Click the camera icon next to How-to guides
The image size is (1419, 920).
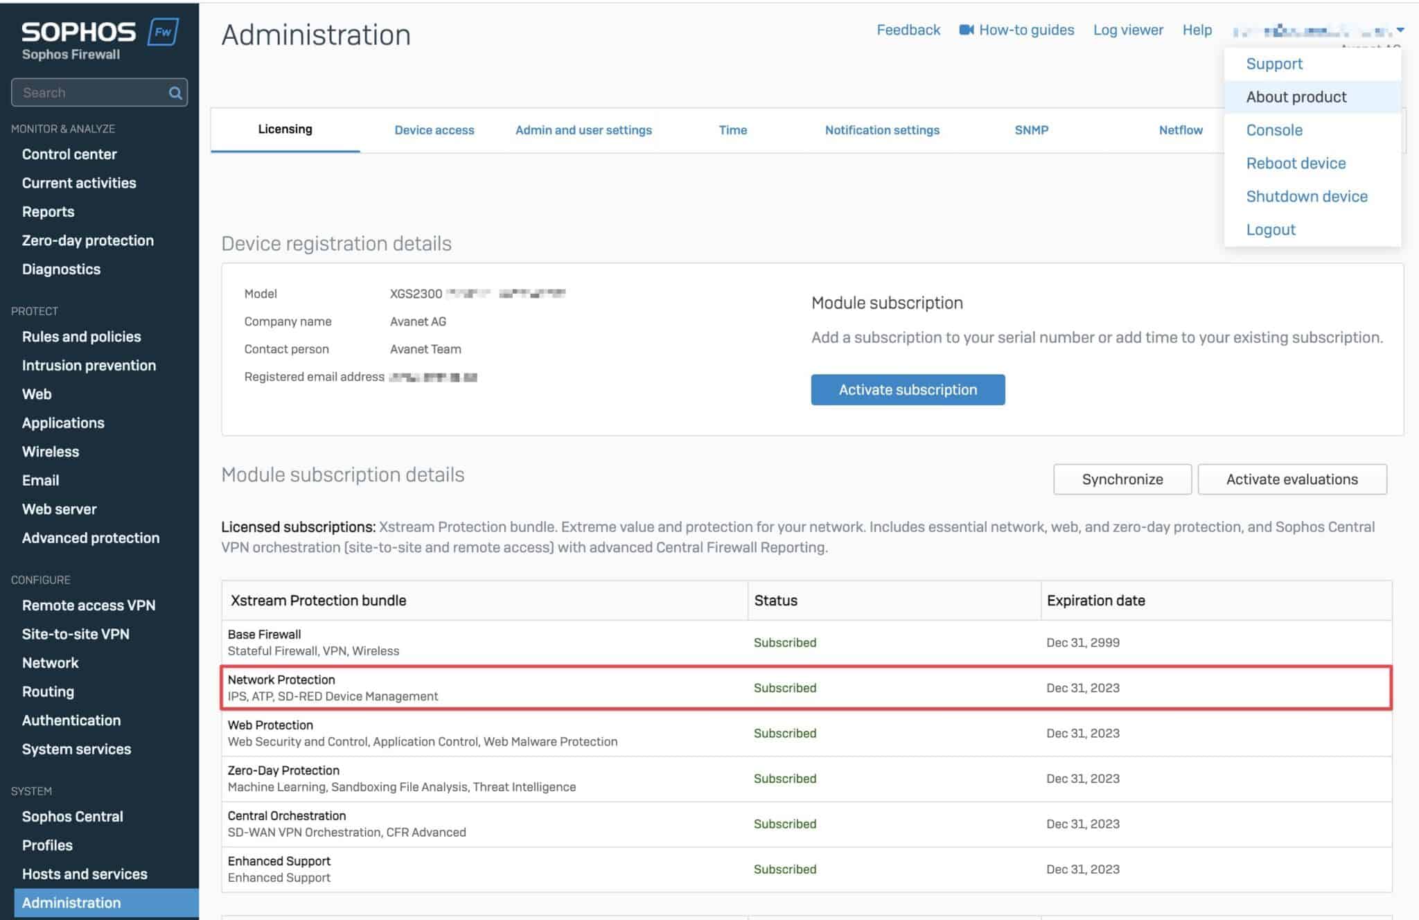click(x=966, y=29)
